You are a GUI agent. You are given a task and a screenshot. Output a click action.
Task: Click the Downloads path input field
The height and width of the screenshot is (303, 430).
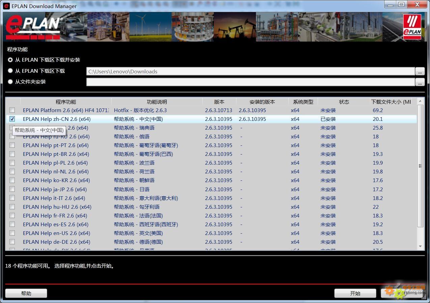(x=251, y=71)
